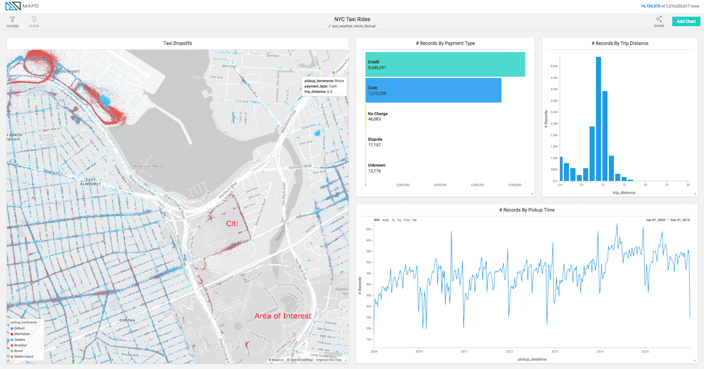This screenshot has height=369, width=704.
Task: Click the Staten Island orange legend swatch
Action: pos(12,356)
